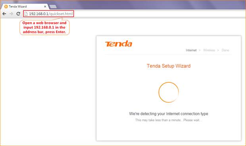246x146 pixels.
Task: Click the arrow between Wireless and Done
Action: [218, 50]
